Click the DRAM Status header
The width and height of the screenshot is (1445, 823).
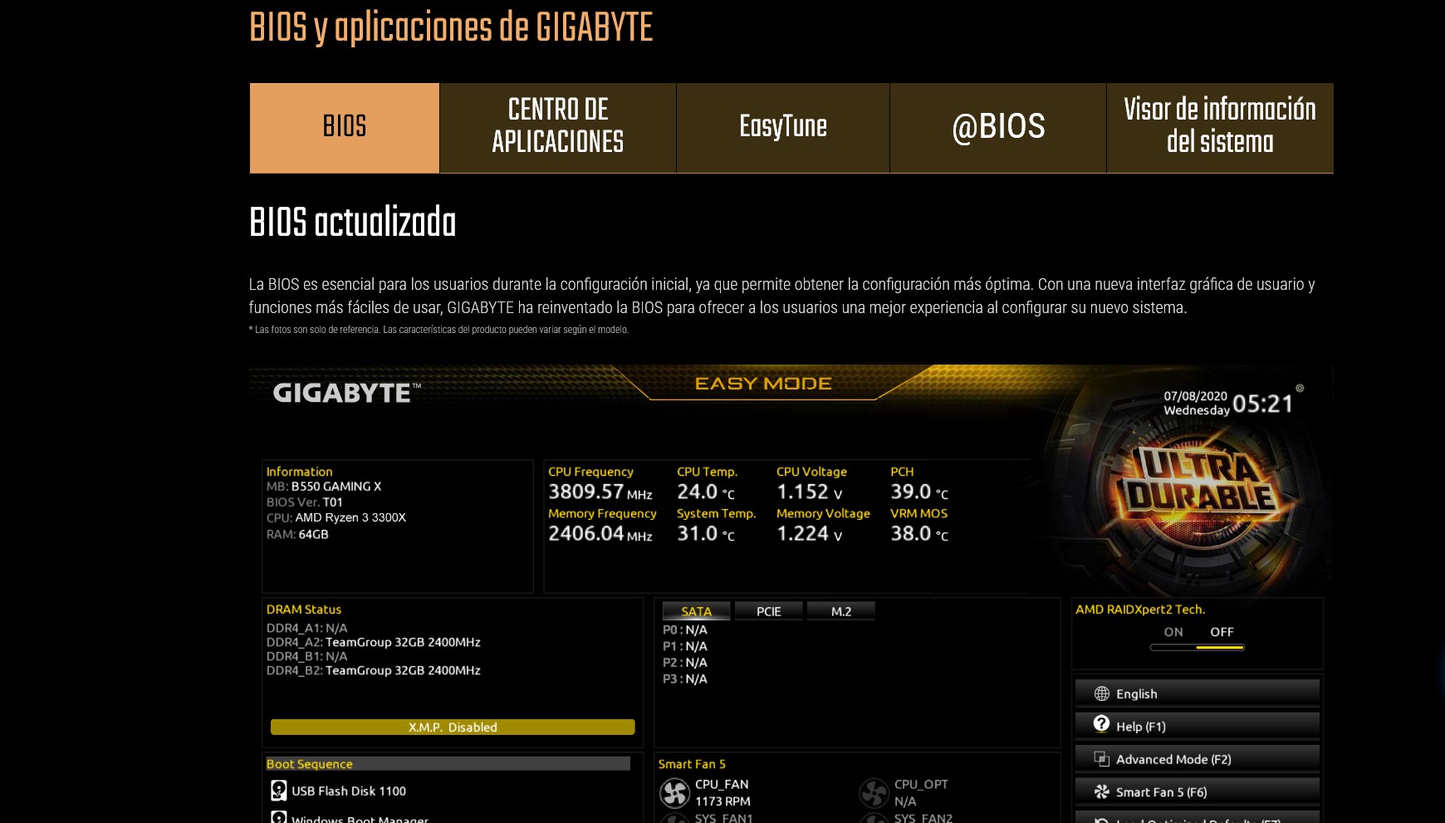[x=304, y=610]
